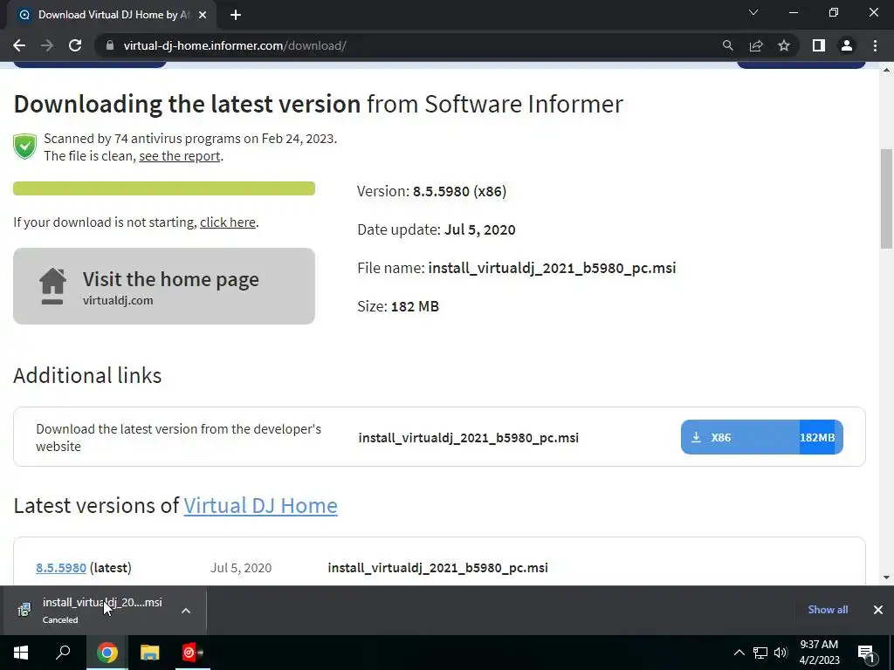Reload the page with the refresh icon

[75, 45]
